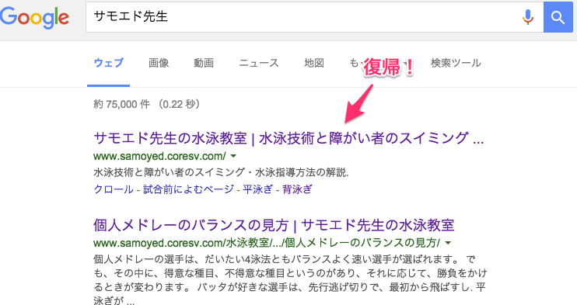Open the 平泳ぎ sitelink

(257, 189)
